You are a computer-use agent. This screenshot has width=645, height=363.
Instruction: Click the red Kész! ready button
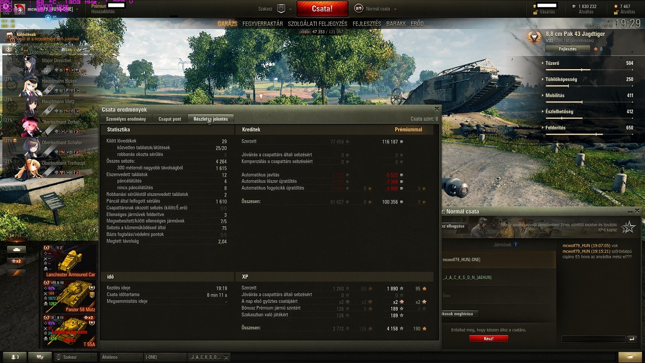point(489,339)
